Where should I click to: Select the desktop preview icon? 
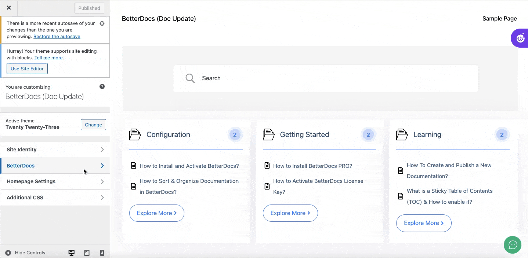coord(71,253)
